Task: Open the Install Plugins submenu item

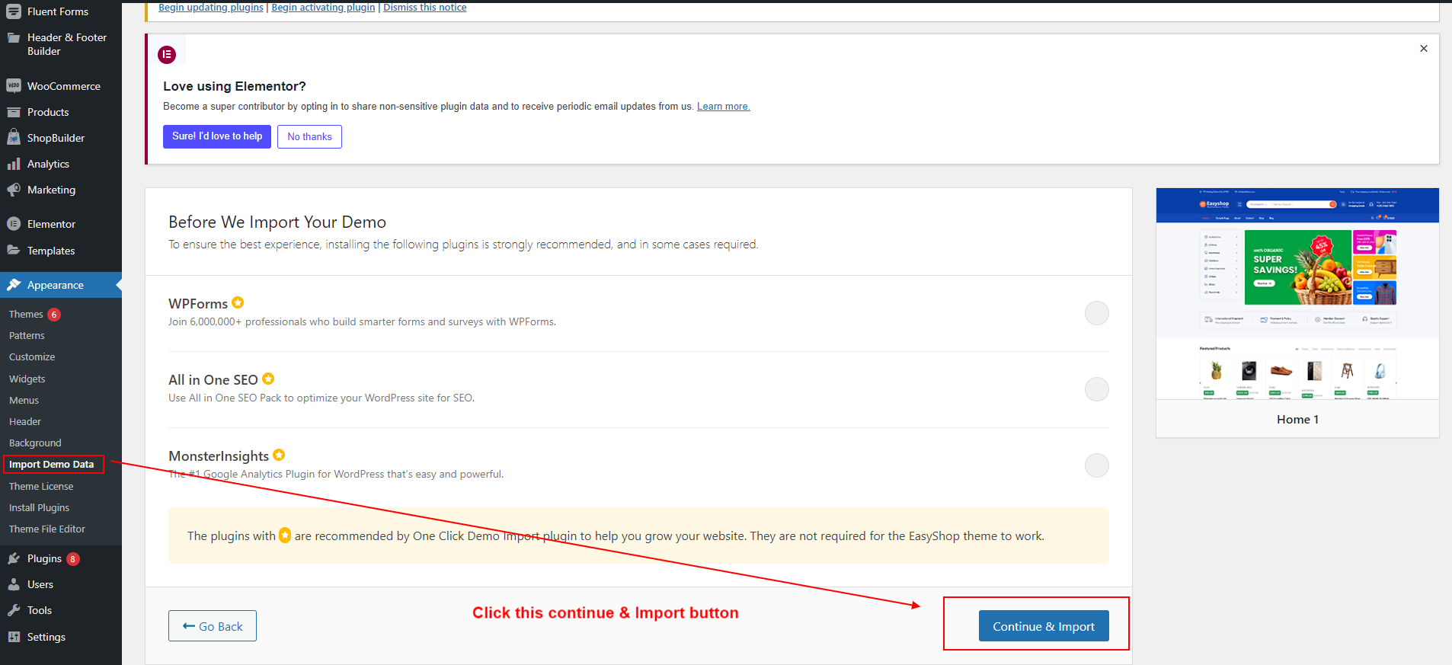Action: point(39,507)
